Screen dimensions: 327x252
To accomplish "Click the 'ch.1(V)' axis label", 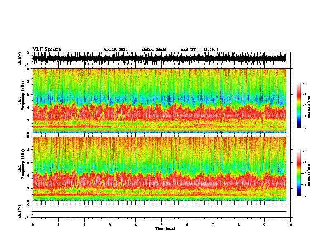I will pyautogui.click(x=20, y=58).
